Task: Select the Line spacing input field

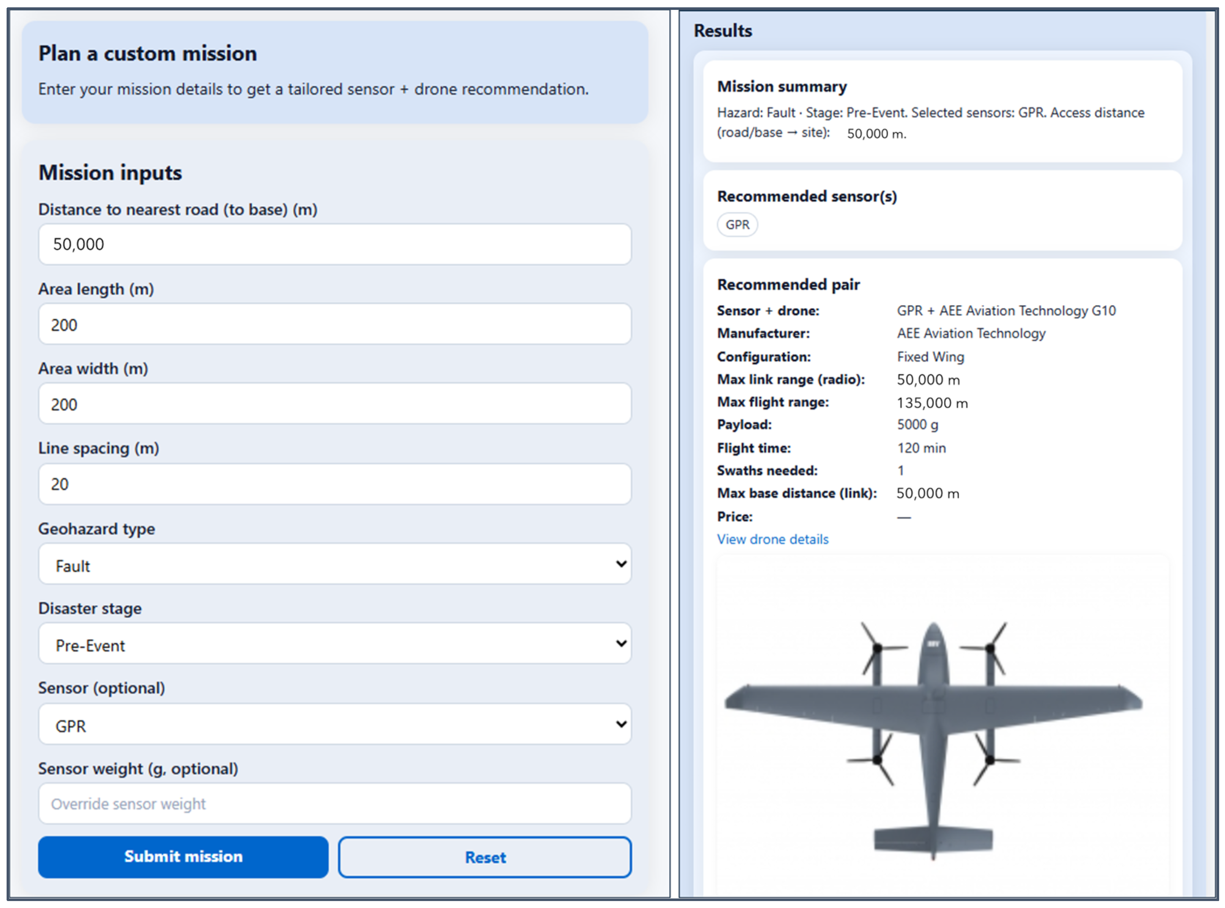Action: 334,484
